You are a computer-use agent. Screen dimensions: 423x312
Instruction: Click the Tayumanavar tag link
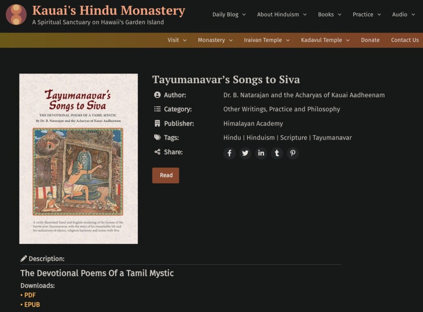332,138
